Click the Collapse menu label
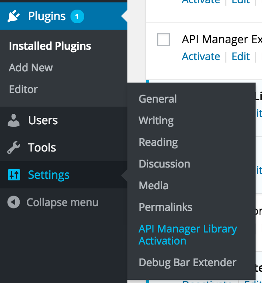Viewport: 262px width, 283px height. click(x=62, y=202)
